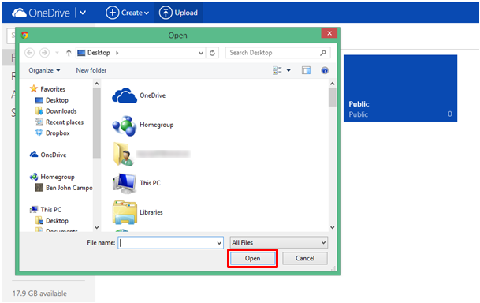
Task: Click the Cancel button
Action: point(305,259)
